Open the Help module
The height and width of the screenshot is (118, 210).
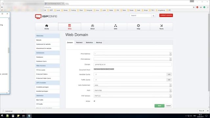(x=138, y=27)
